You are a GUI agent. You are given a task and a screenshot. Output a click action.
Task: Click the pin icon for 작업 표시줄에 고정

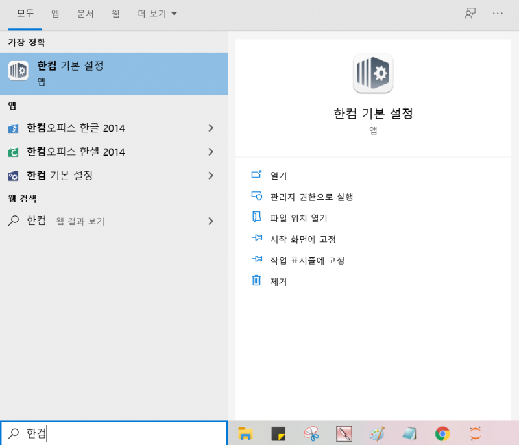[257, 259]
